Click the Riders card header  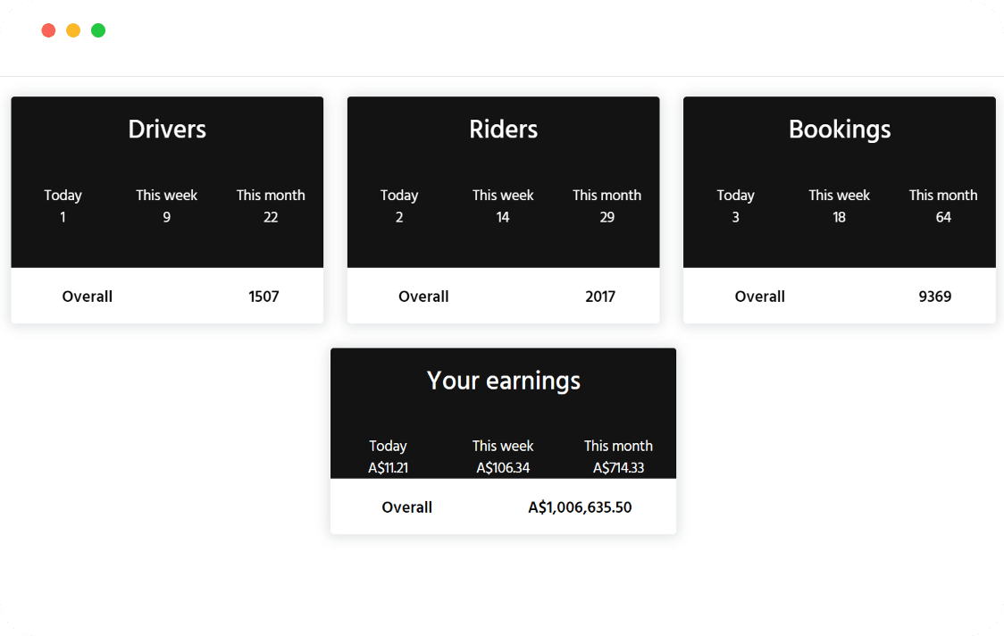503,129
